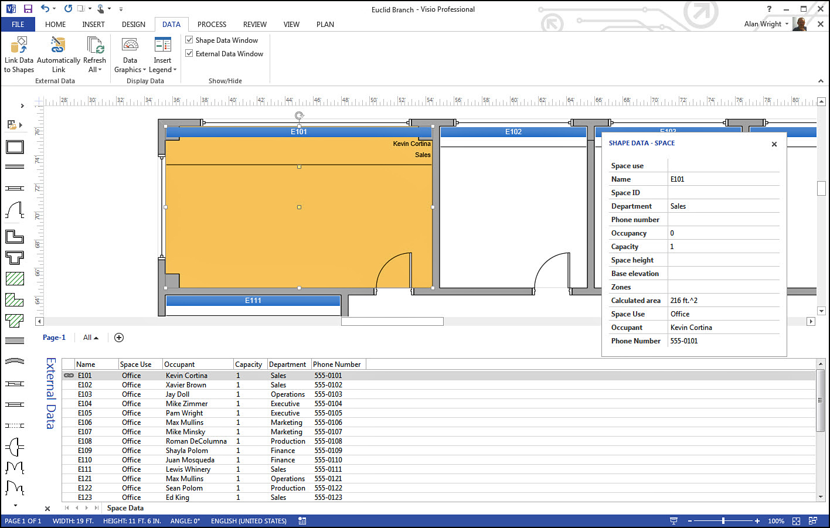Add a new page with the plus icon
This screenshot has width=830, height=528.
coord(119,338)
